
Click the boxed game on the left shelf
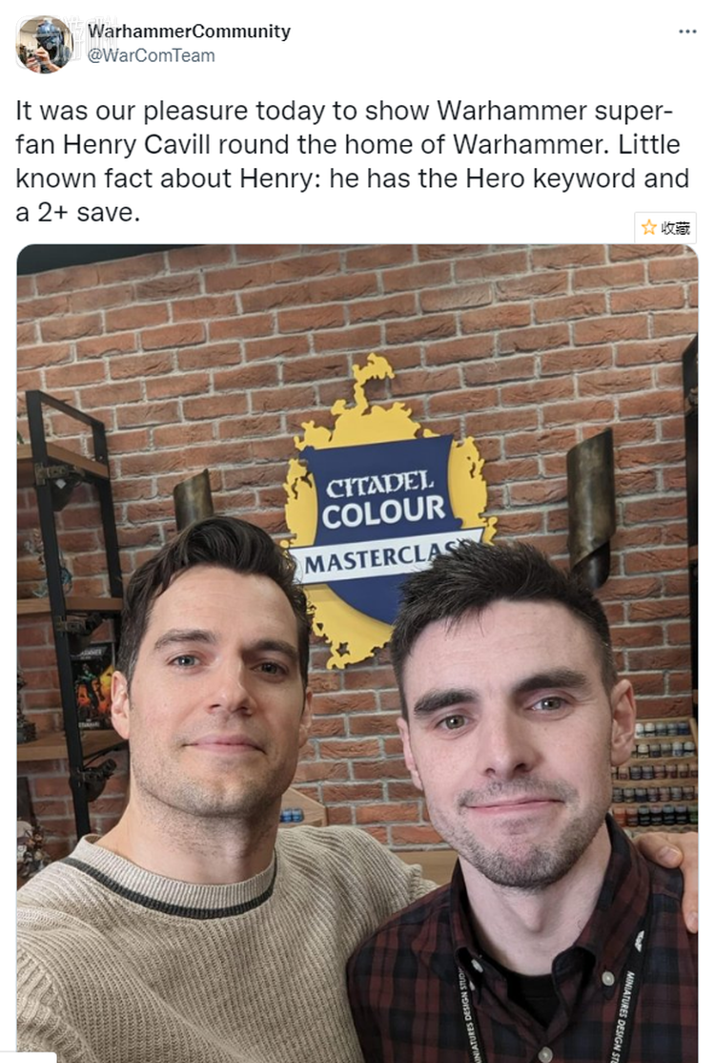coord(92,686)
